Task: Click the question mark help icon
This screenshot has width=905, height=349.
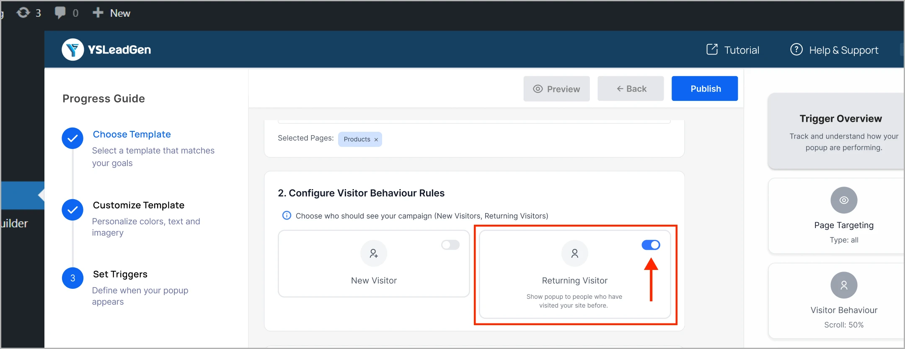Action: (x=796, y=49)
